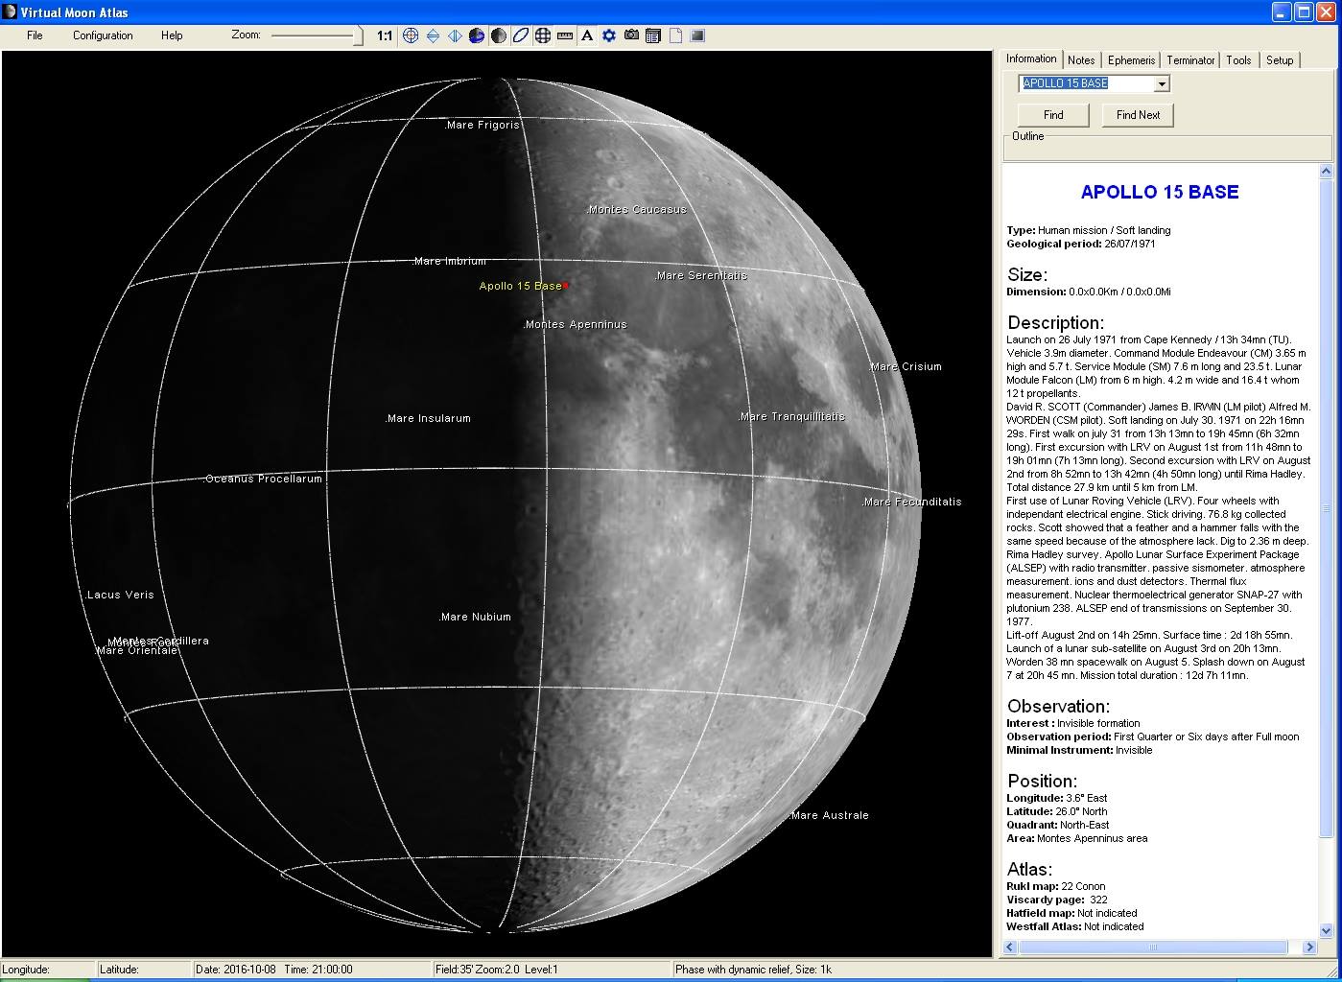The width and height of the screenshot is (1342, 982).
Task: Click the blue globe rotation icon
Action: pyautogui.click(x=477, y=35)
